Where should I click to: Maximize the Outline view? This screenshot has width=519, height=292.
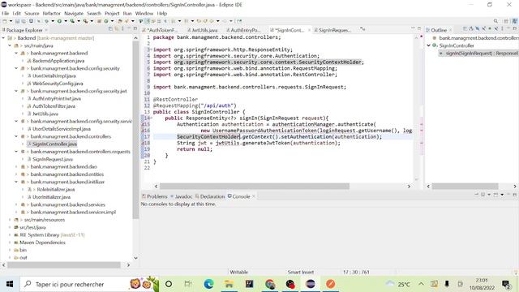(515, 29)
